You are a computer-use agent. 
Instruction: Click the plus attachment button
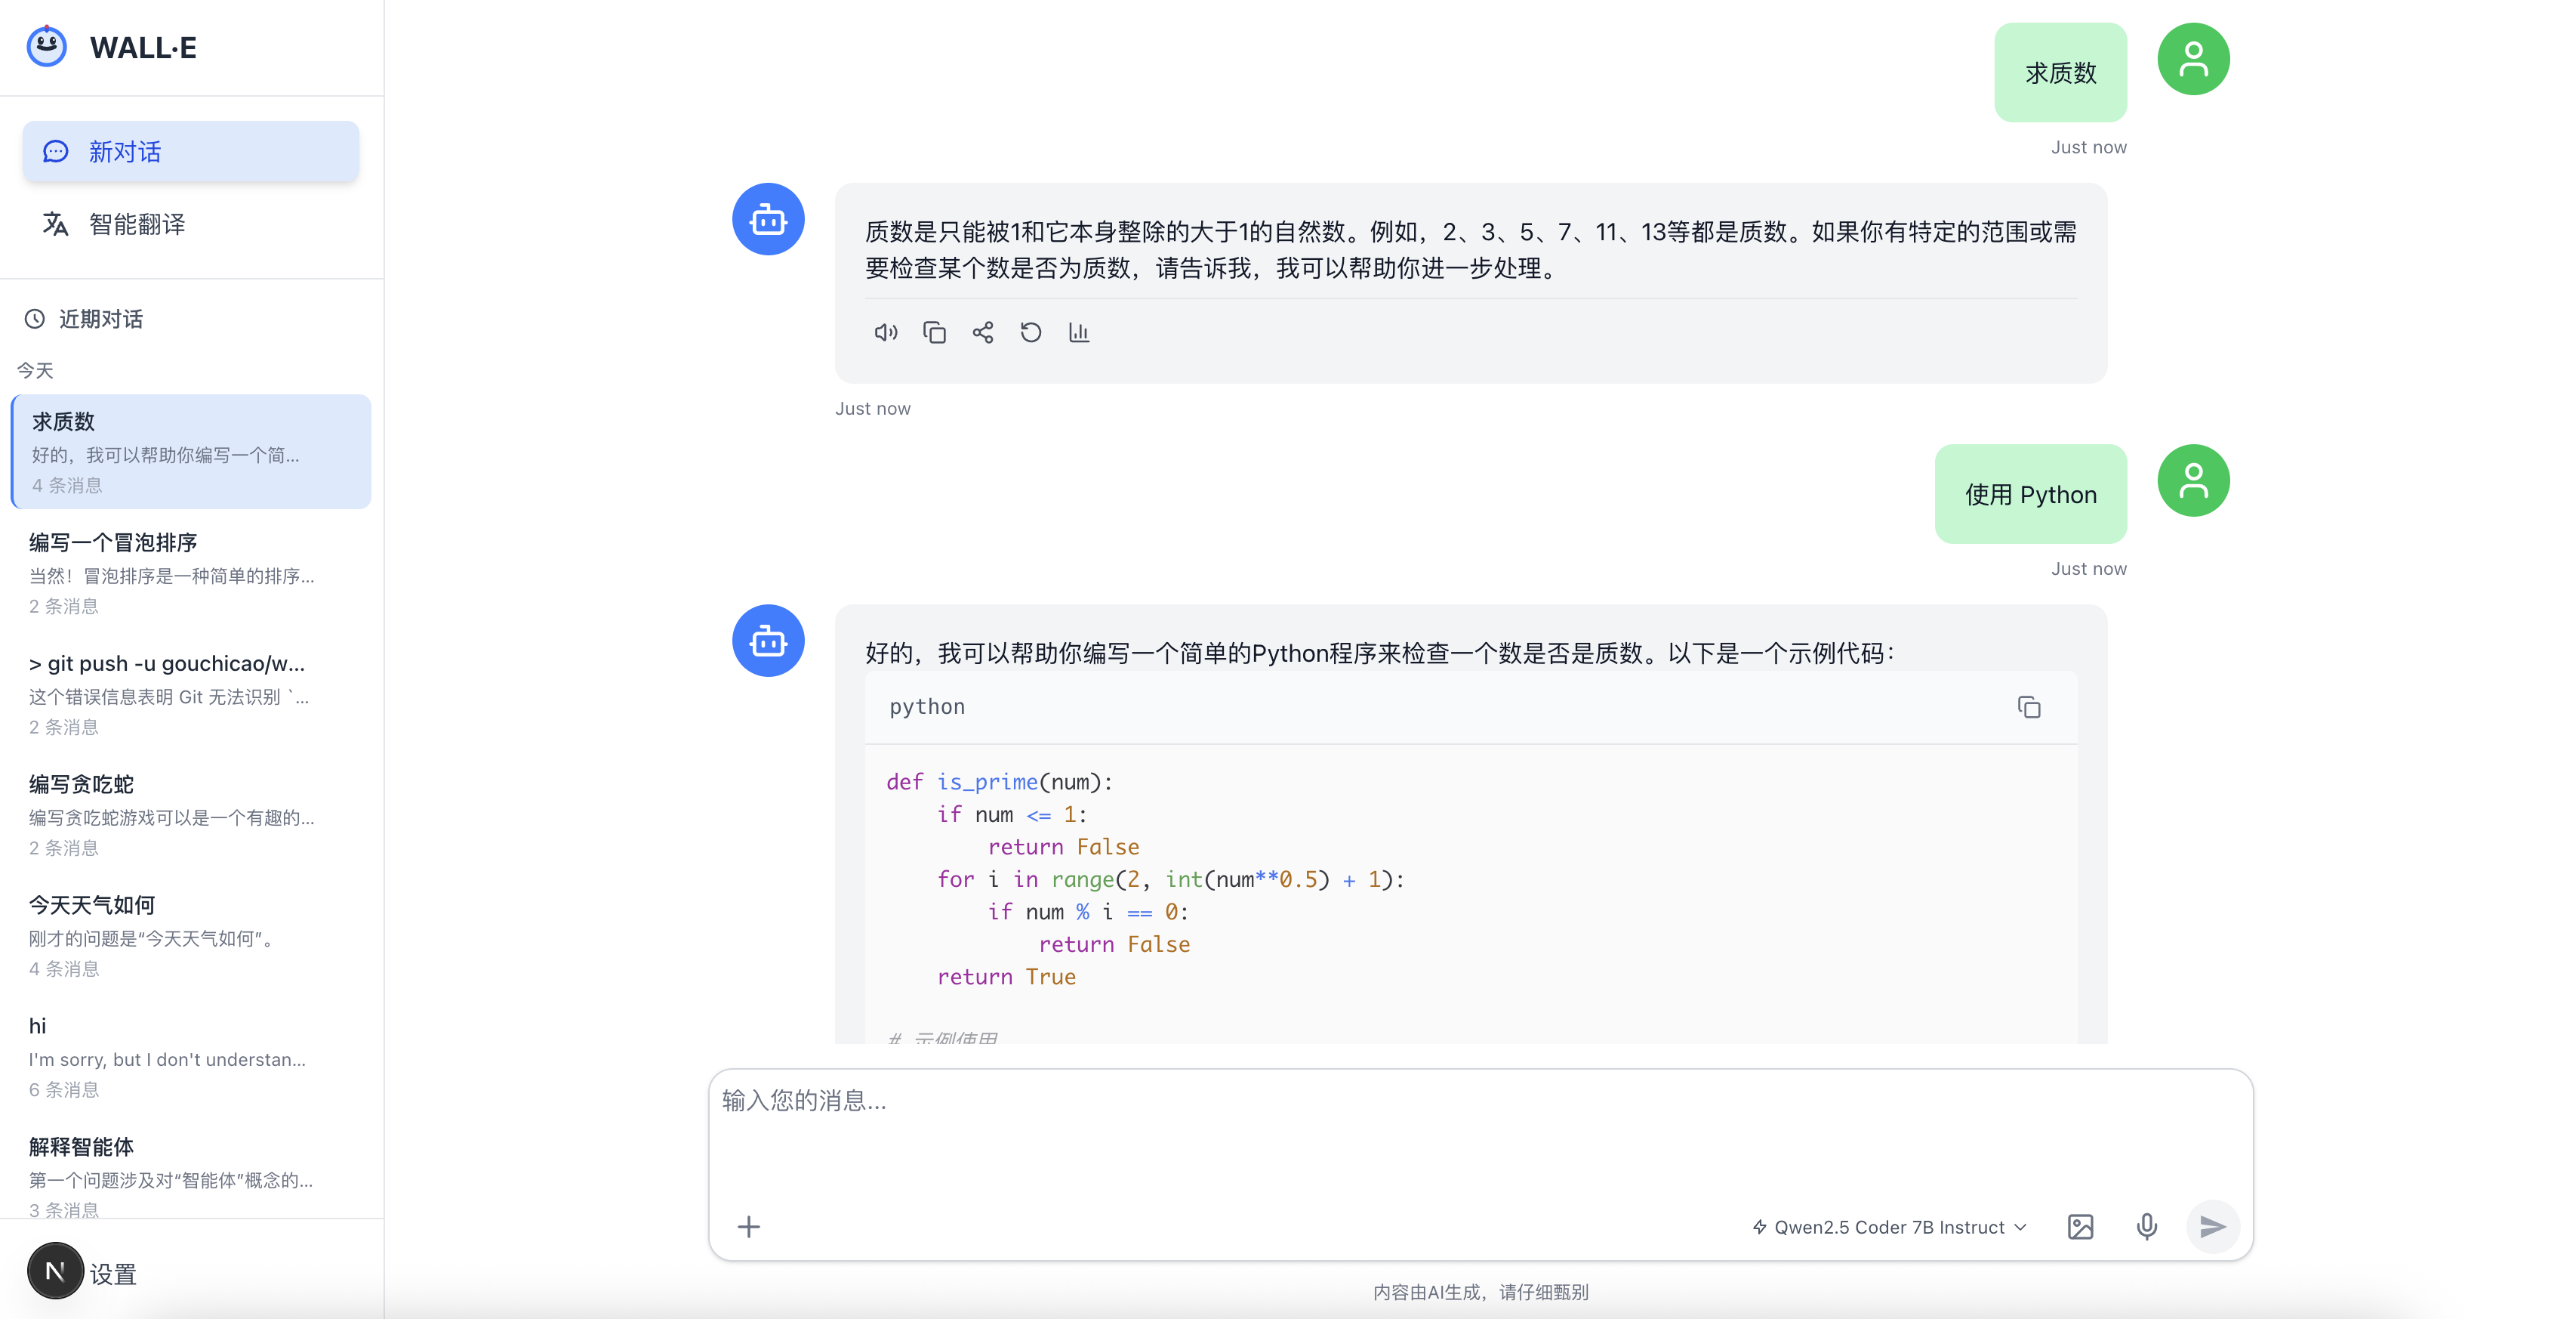[x=749, y=1227]
